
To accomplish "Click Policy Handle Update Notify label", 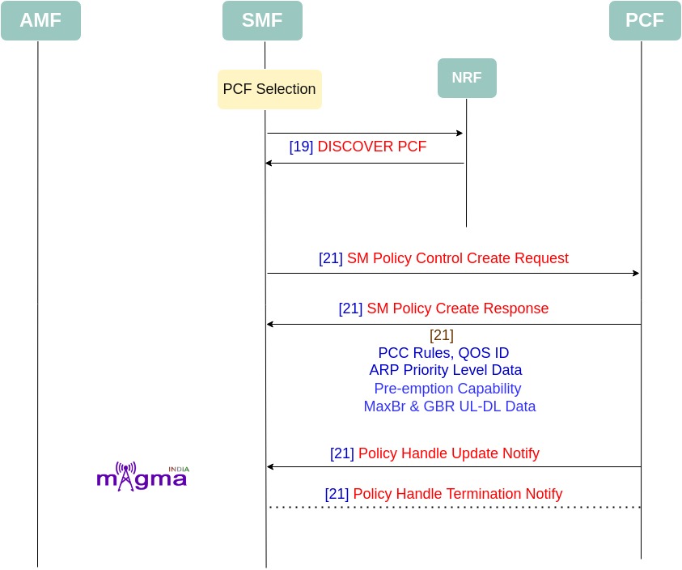I will coord(449,453).
